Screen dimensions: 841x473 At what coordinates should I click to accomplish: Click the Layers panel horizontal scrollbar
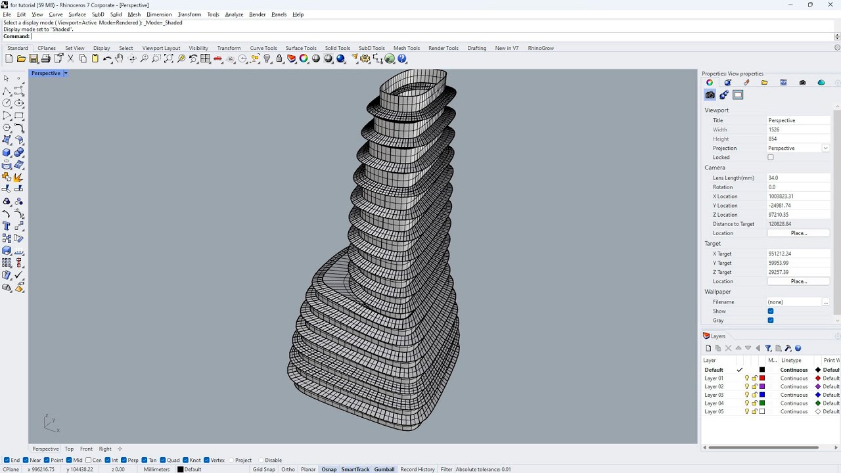coord(762,447)
